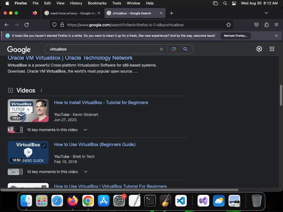
Task: Close the virtualbox Google Search tab
Action: coord(161,13)
